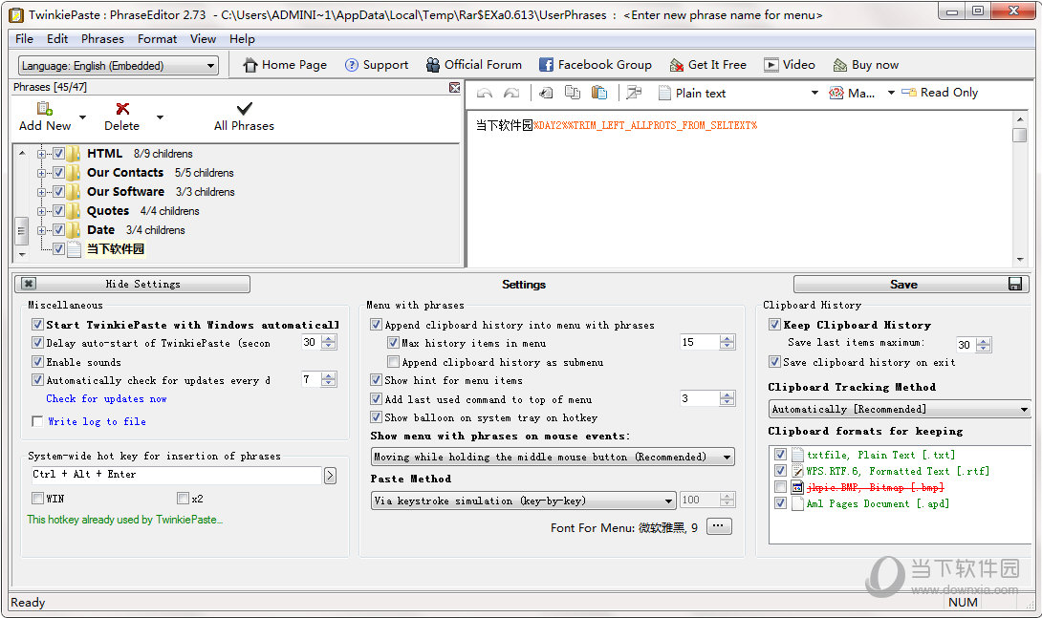Toggle Read Only mode for the phrase

point(940,93)
